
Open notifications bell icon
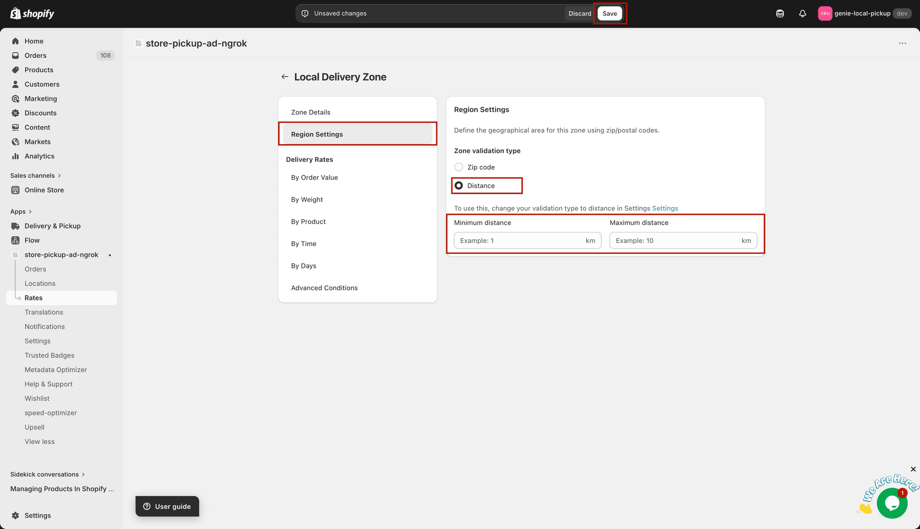803,13
